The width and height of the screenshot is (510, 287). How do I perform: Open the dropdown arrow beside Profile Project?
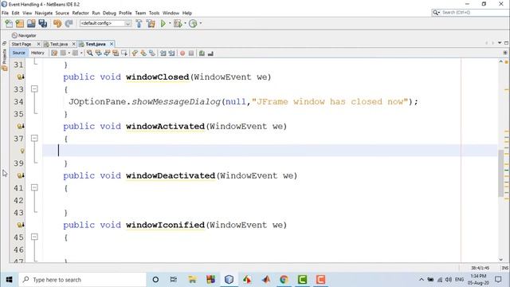(x=200, y=23)
